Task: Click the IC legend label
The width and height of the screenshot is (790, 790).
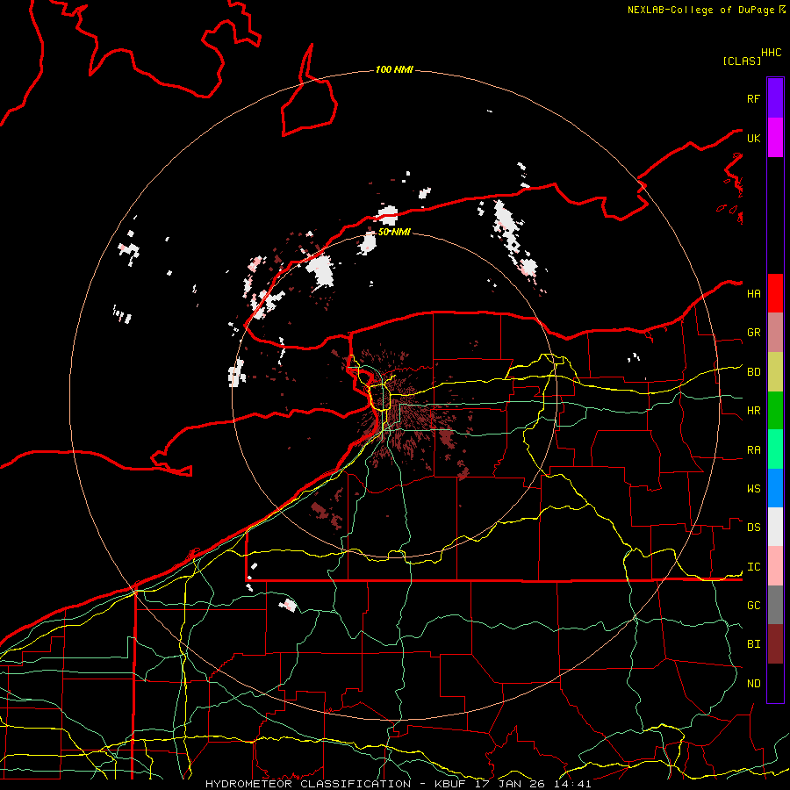Action: tap(753, 567)
